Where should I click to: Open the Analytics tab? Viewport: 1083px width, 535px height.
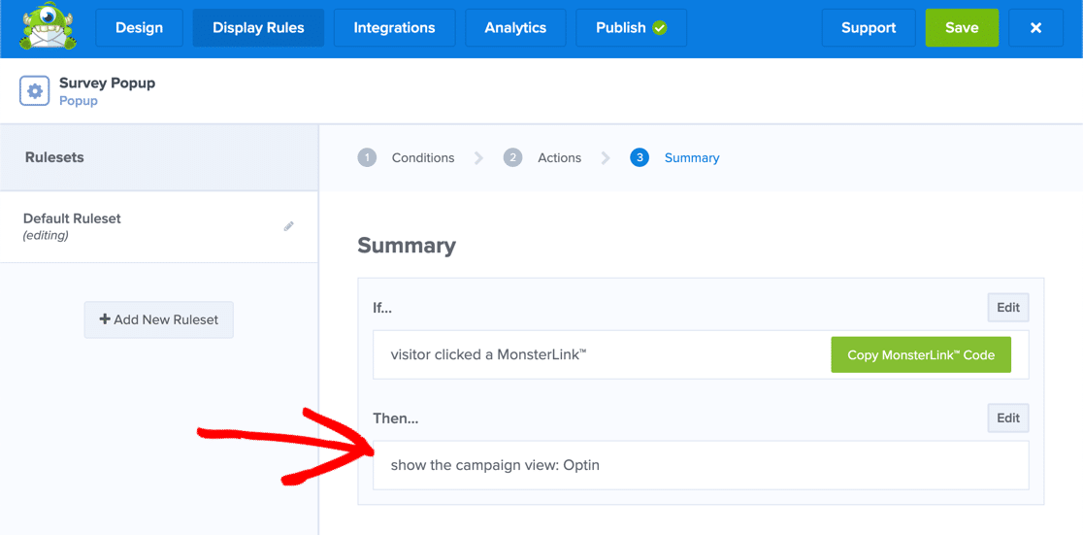pos(515,27)
